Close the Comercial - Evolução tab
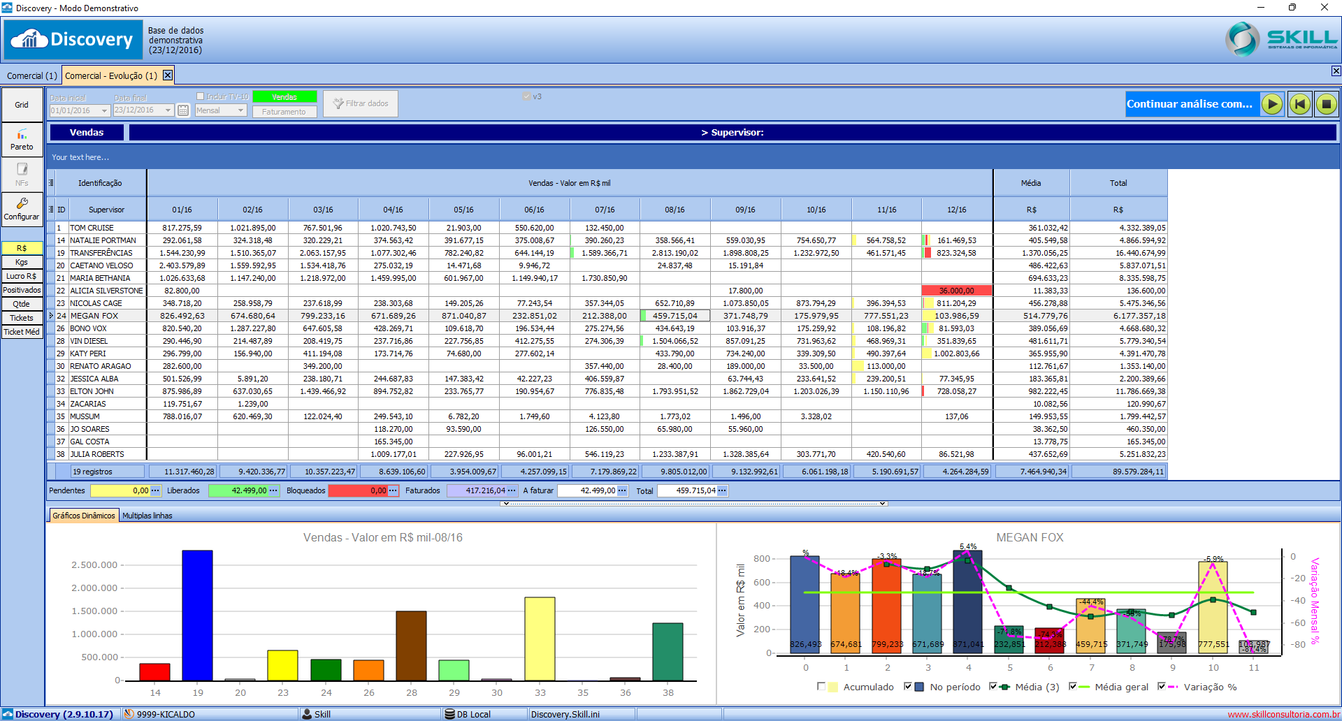This screenshot has height=721, width=1342. tap(168, 75)
